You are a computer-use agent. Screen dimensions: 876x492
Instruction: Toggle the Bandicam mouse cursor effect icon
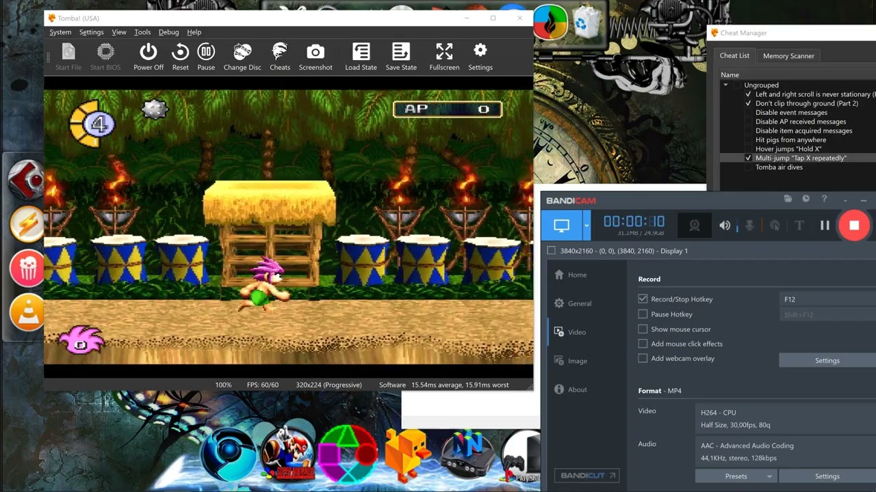click(x=775, y=225)
